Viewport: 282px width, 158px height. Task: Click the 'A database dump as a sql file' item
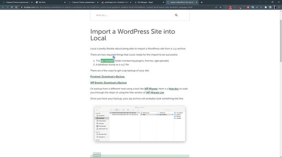tap(112, 65)
